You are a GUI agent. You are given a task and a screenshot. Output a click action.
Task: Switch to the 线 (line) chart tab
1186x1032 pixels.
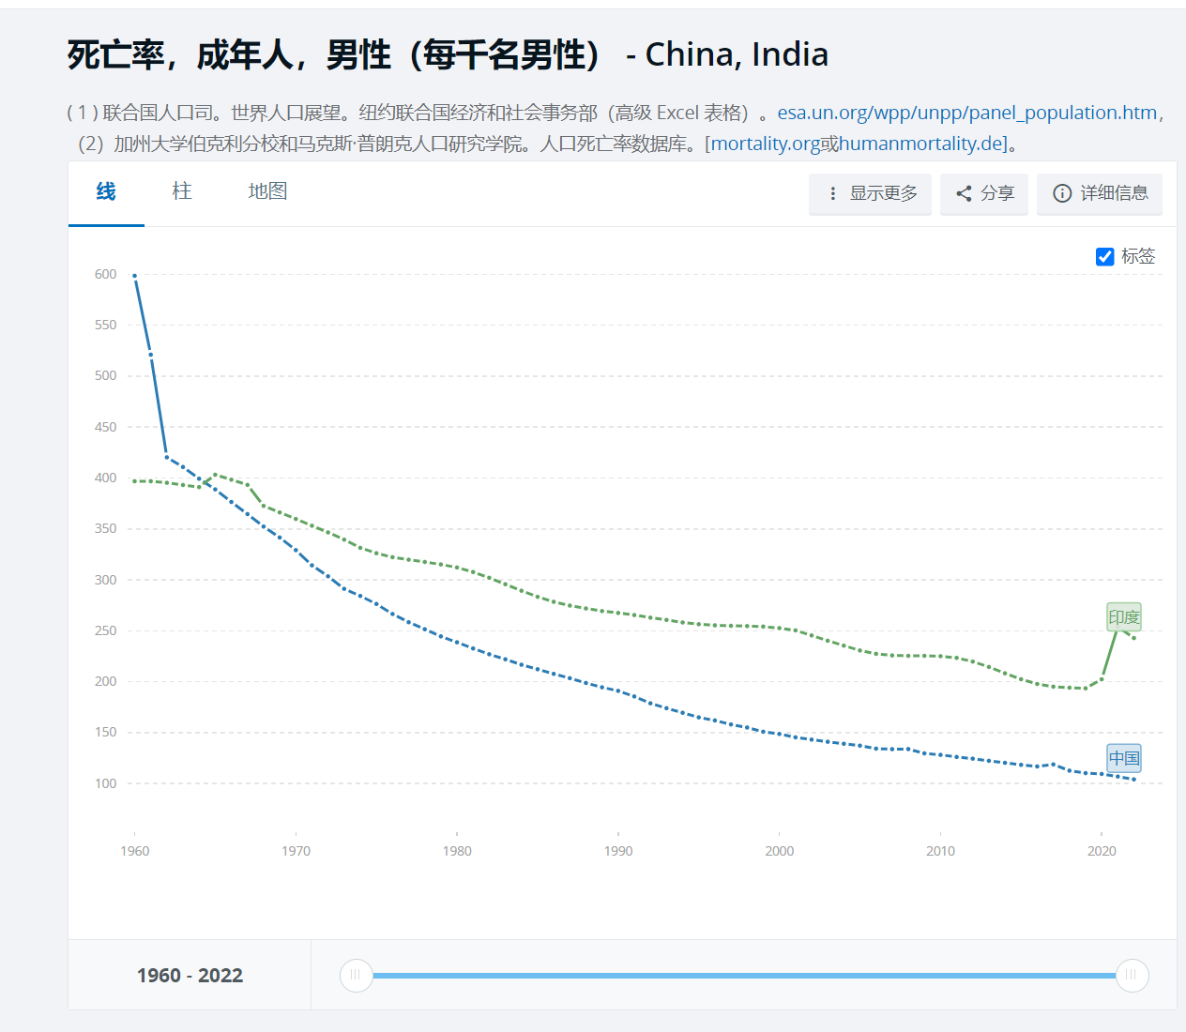pos(106,192)
